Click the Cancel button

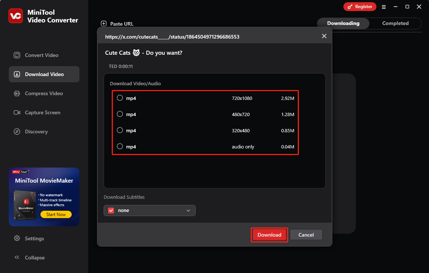[306, 235]
